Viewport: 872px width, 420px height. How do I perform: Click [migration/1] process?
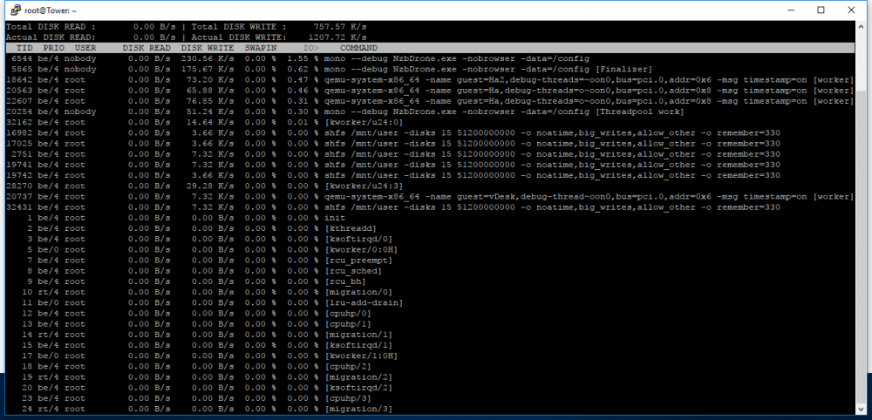(358, 335)
